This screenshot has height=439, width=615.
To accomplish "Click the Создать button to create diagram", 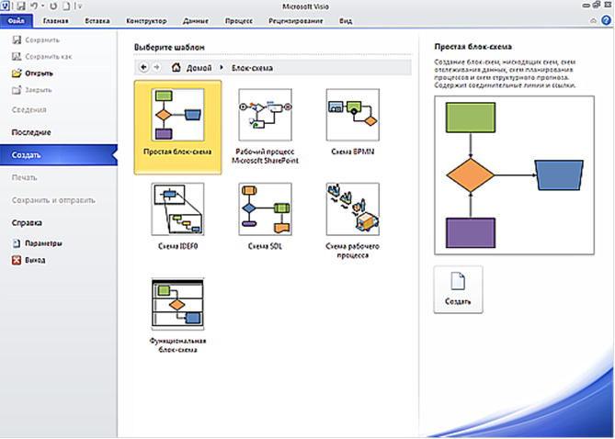I will pos(458,289).
